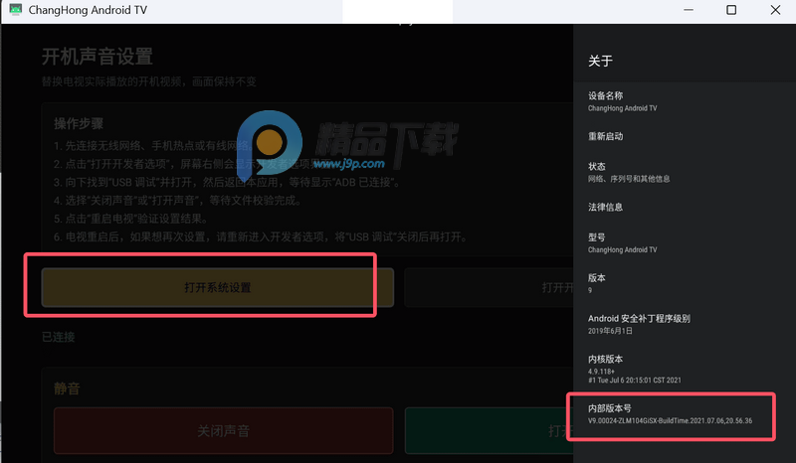Image resolution: width=796 pixels, height=463 pixels.
Task: Click the partially hidden 打开开发者选项 button
Action: [489, 287]
